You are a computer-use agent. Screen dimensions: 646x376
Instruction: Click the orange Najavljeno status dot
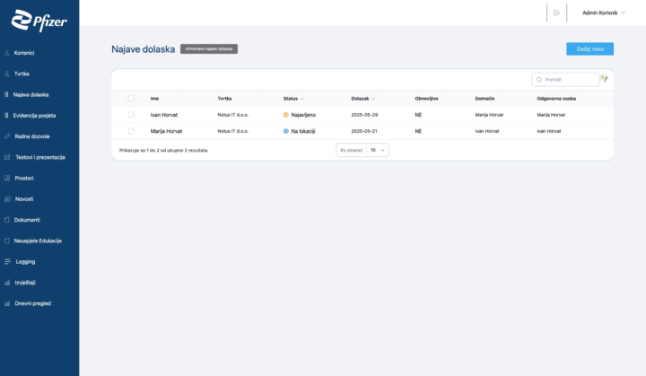pyautogui.click(x=286, y=115)
